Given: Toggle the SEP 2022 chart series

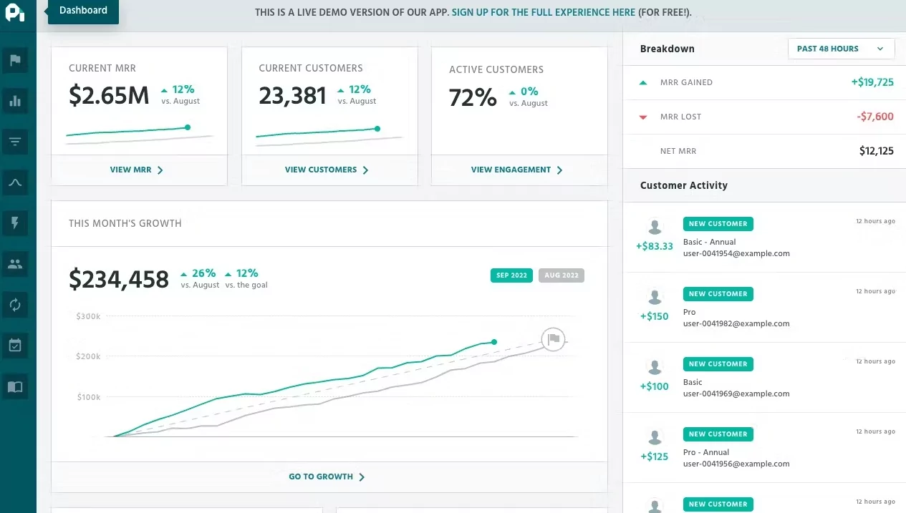Looking at the screenshot, I should (x=511, y=275).
